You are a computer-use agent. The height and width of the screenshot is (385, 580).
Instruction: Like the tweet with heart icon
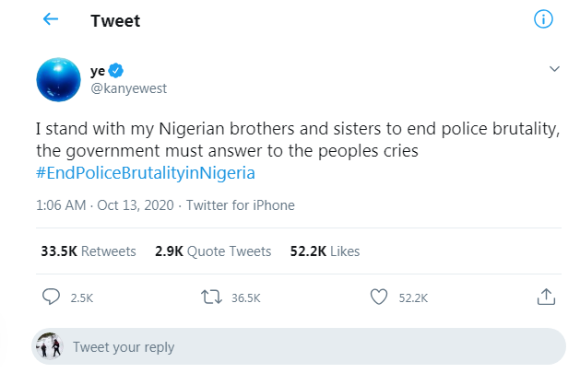pyautogui.click(x=377, y=297)
